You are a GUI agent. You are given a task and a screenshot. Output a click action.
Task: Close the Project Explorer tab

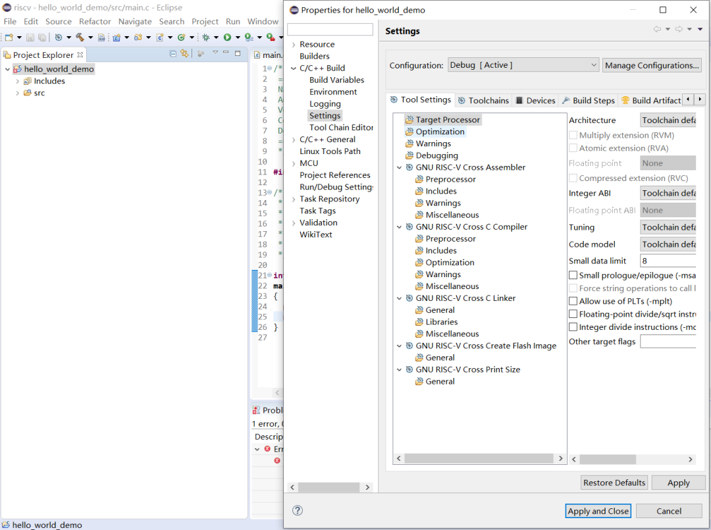80,55
